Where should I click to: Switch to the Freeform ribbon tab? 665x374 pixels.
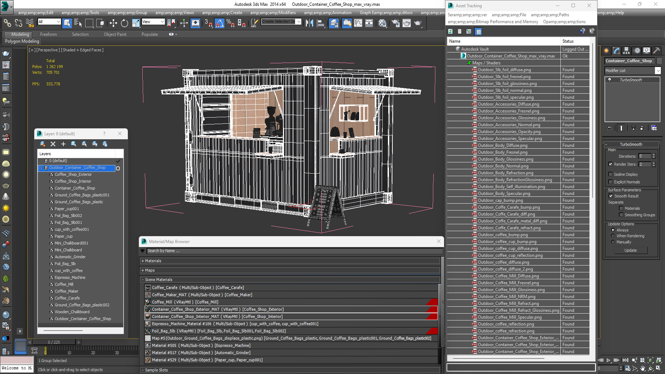coord(48,34)
